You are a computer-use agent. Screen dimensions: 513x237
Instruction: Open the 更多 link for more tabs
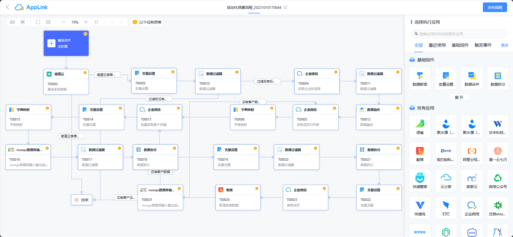504,45
